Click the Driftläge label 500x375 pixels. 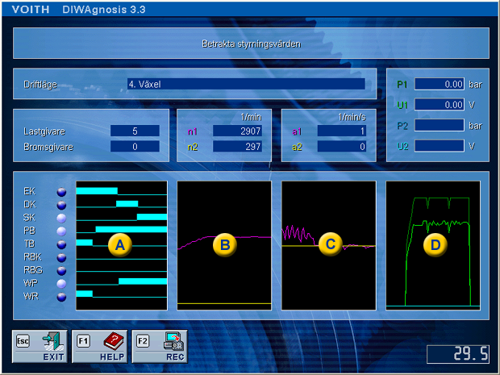coord(40,85)
